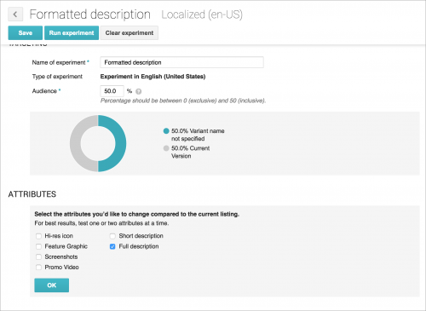Confirm attributes with the OK button

(x=52, y=285)
